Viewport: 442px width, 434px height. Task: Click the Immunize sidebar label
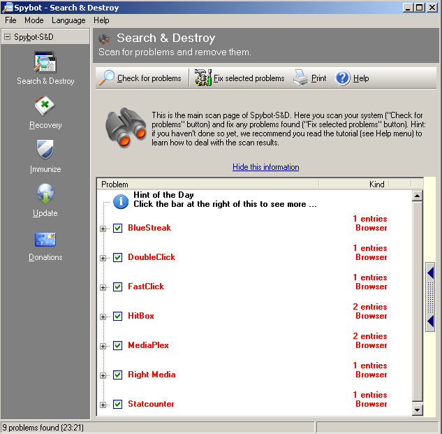[45, 169]
